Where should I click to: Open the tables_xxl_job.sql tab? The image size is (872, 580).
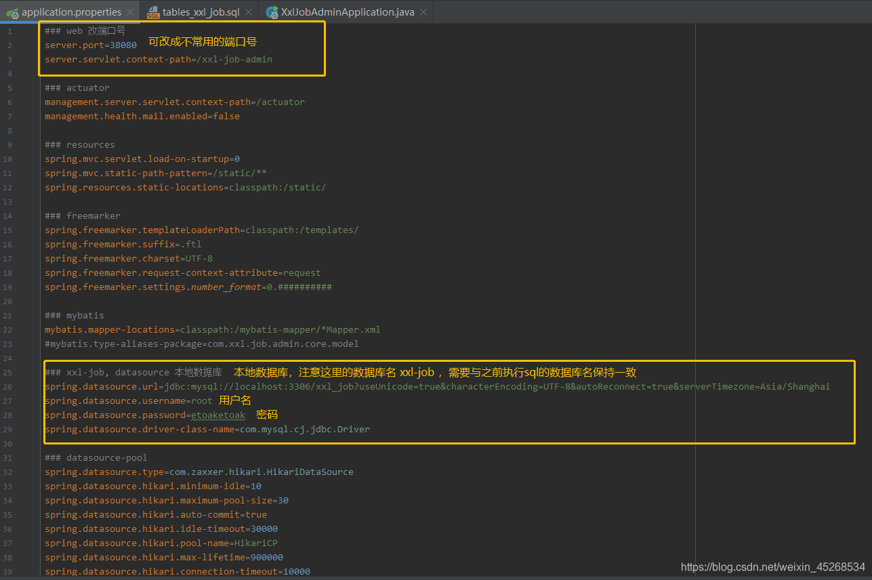pos(201,12)
